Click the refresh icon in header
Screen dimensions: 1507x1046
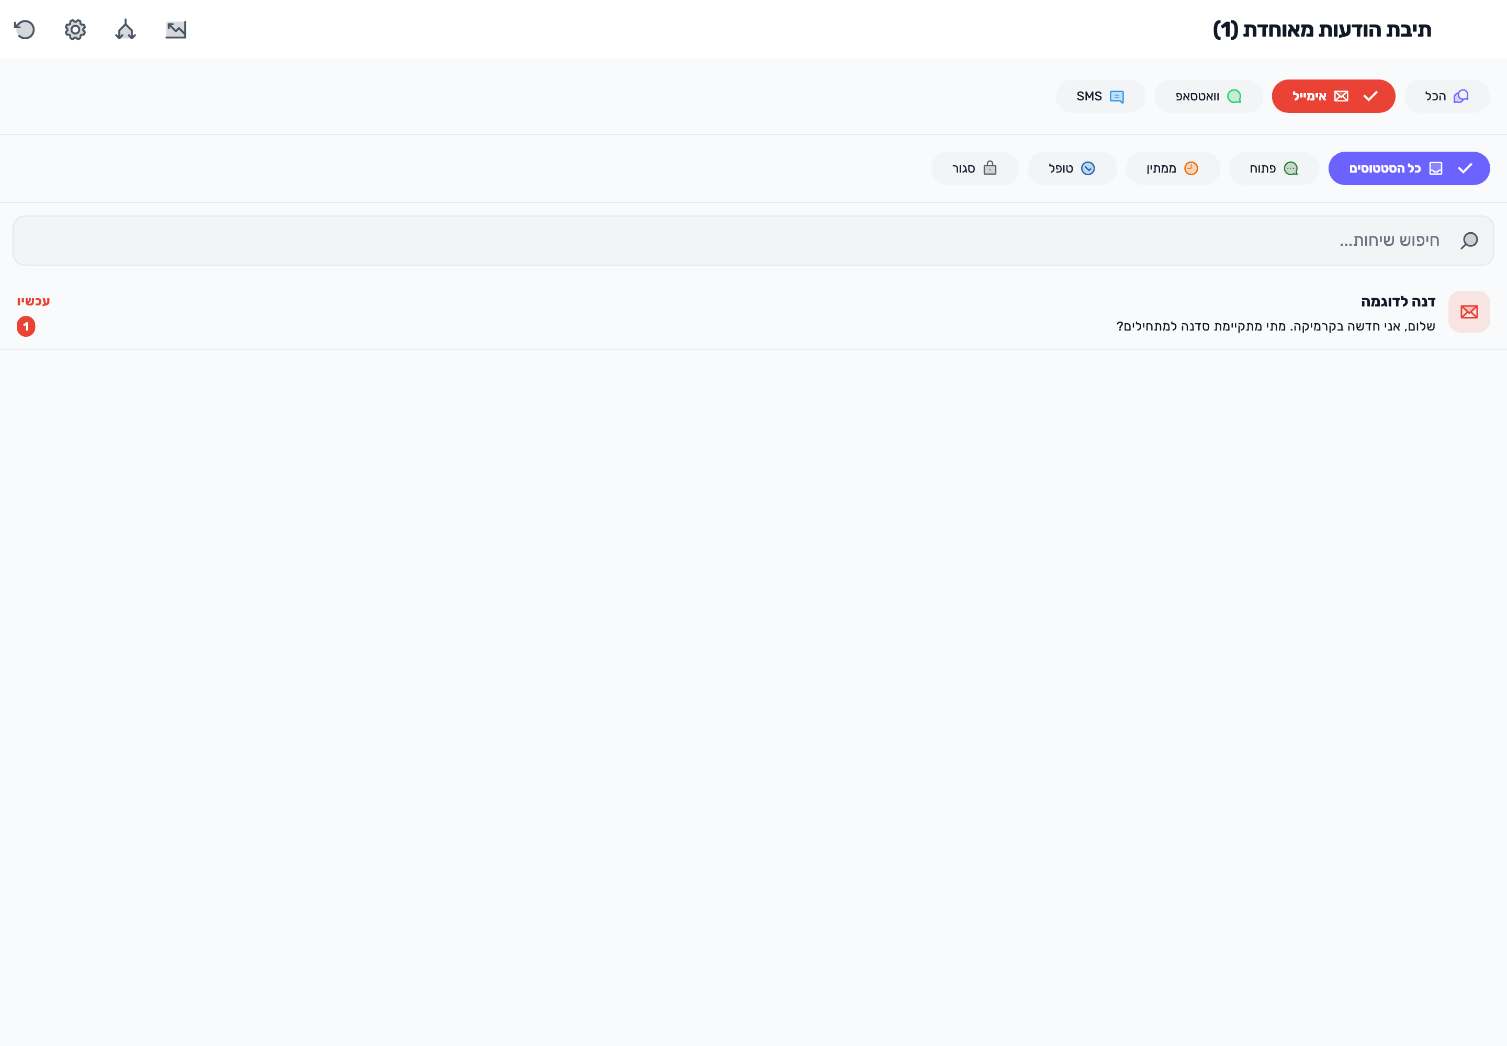point(24,29)
